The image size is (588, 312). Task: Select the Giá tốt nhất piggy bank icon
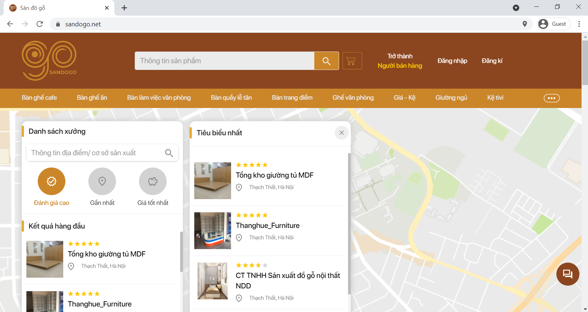[153, 181]
